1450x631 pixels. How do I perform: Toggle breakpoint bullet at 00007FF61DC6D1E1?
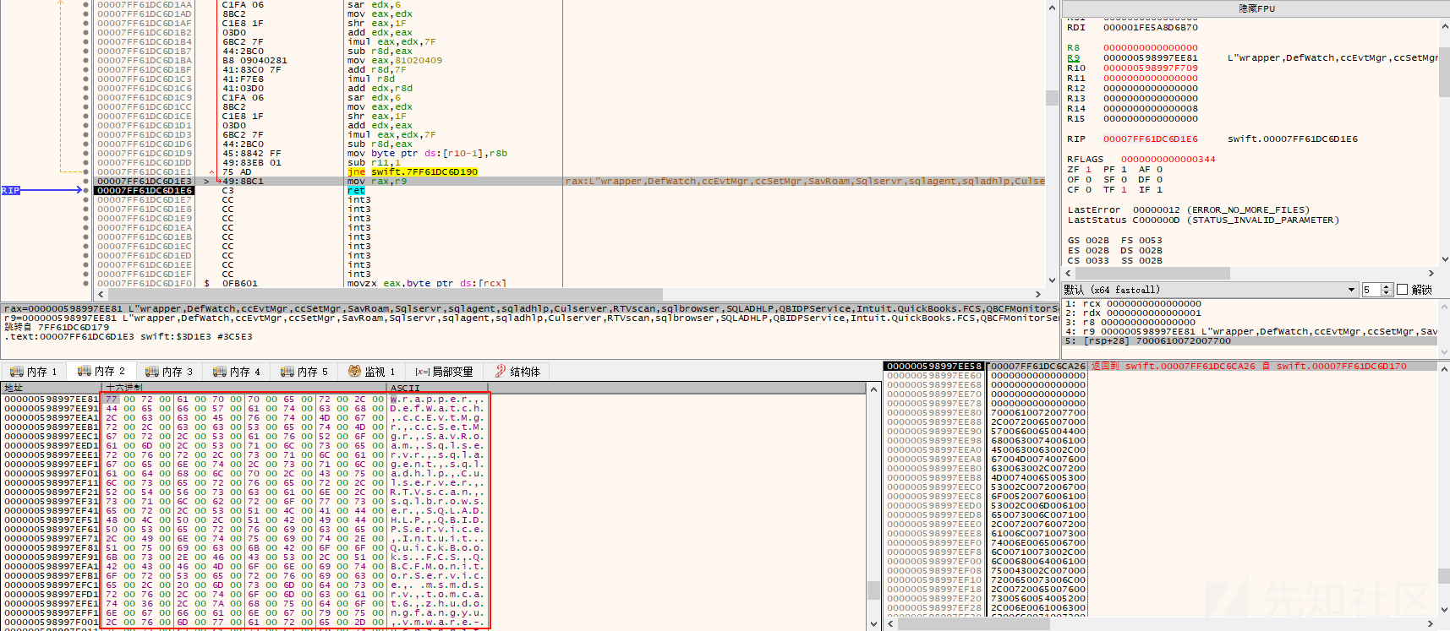point(85,171)
